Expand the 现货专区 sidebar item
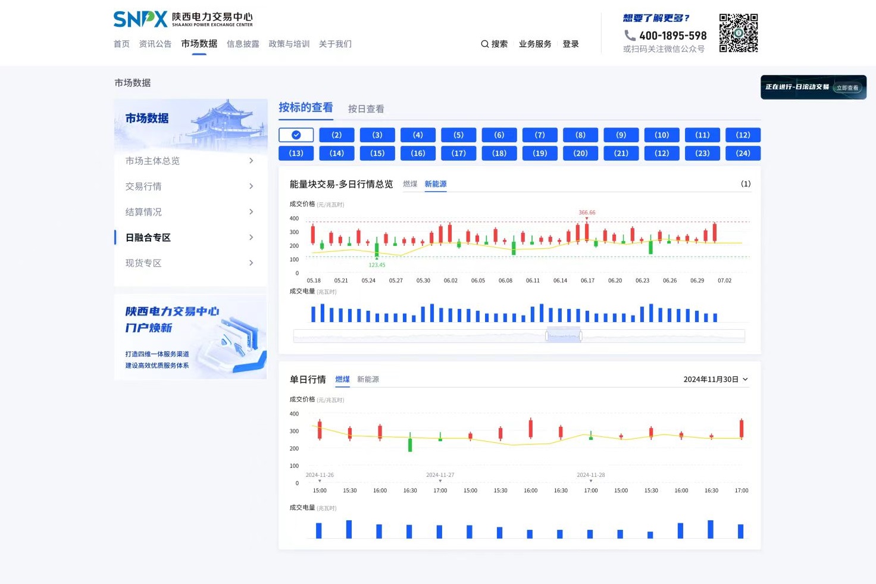 [190, 263]
